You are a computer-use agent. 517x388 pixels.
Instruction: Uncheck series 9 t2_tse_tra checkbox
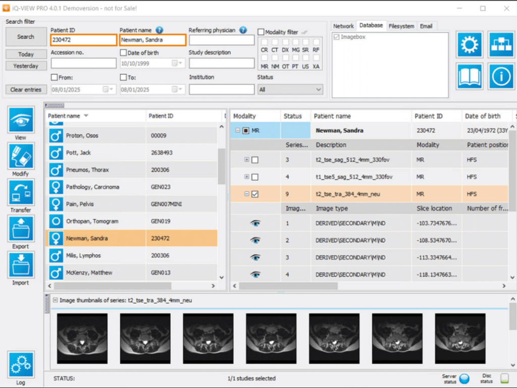[x=255, y=195]
